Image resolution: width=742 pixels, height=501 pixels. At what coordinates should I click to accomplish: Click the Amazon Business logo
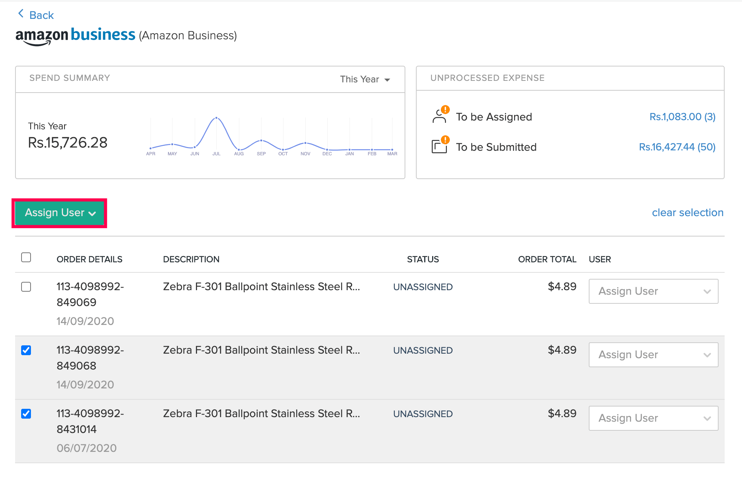(x=75, y=36)
